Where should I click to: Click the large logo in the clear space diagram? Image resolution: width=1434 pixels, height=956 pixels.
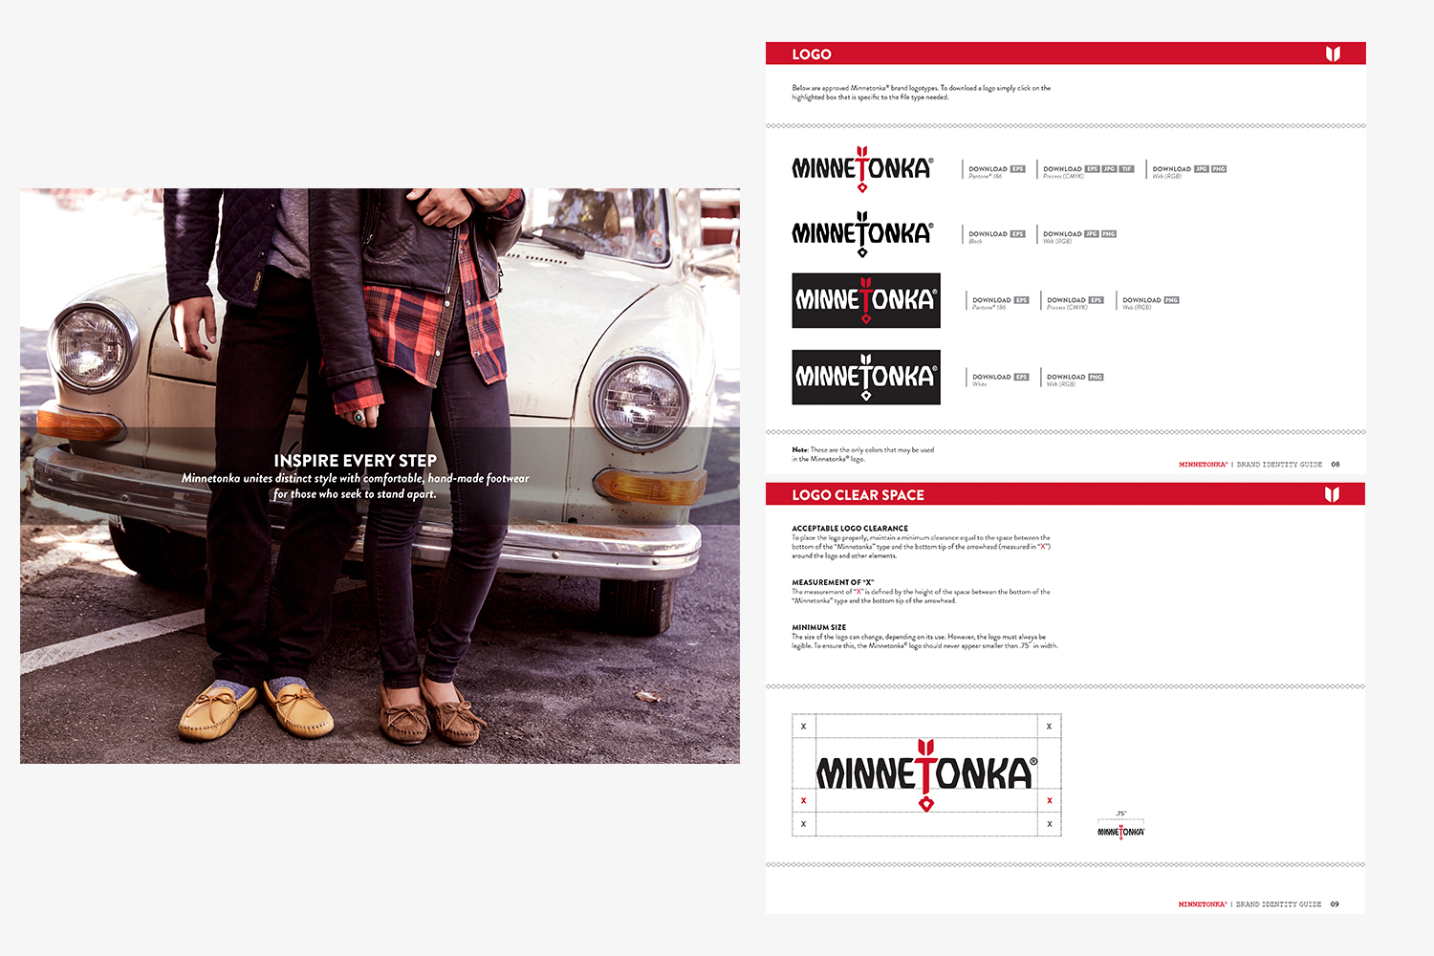coord(926,775)
